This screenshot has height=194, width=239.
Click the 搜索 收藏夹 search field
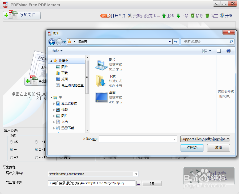click(205, 42)
